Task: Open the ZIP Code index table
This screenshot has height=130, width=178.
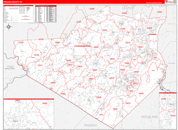Action: [46, 14]
